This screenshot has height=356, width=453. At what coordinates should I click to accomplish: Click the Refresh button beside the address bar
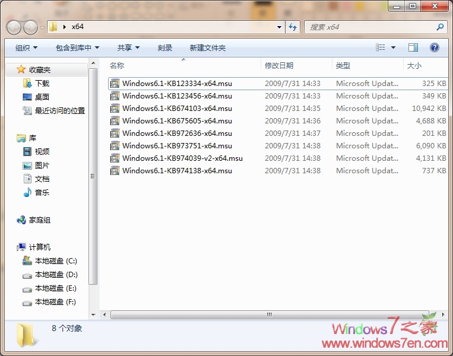pyautogui.click(x=293, y=27)
